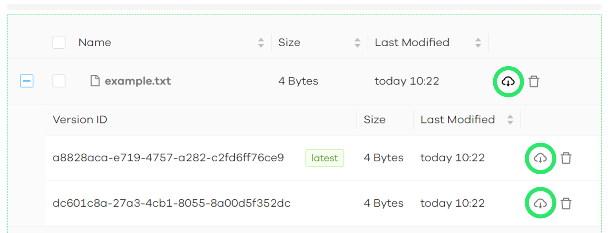Image resolution: width=610 pixels, height=233 pixels.
Task: Click the green latest badge
Action: point(325,158)
